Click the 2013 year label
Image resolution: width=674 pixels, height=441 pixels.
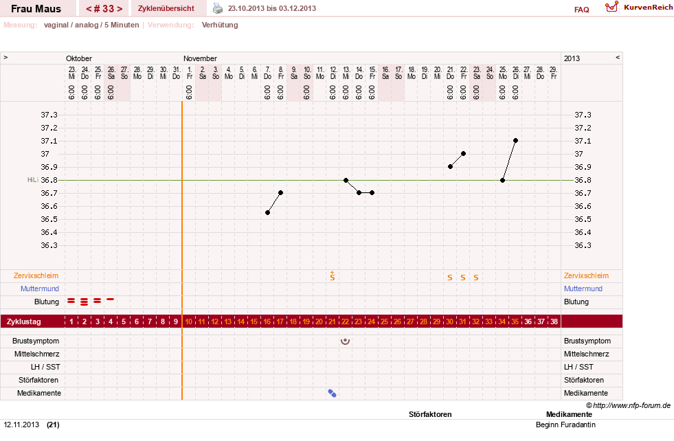point(572,58)
